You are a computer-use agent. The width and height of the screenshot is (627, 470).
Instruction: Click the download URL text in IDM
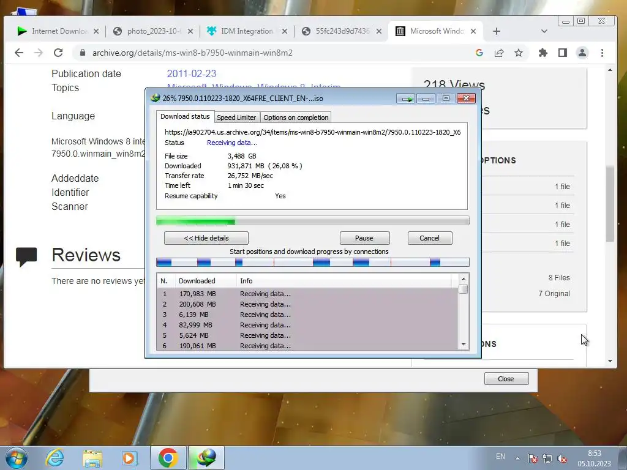click(313, 132)
